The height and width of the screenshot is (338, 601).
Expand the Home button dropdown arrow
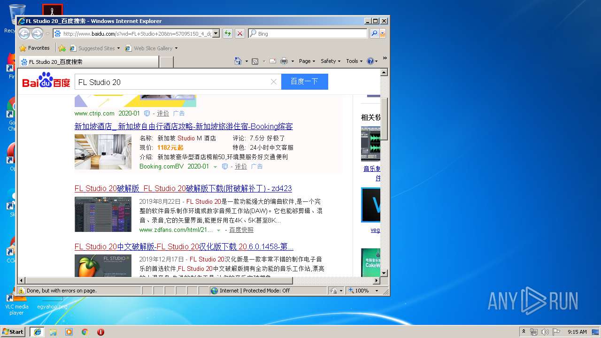point(247,61)
